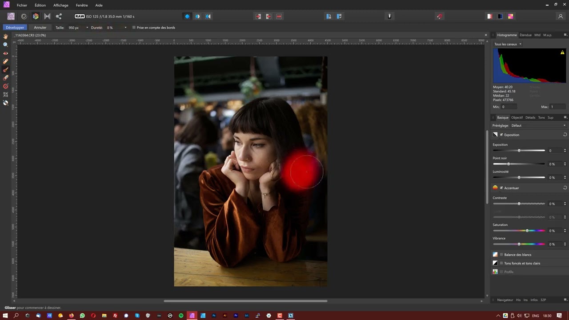Switch to the Objectif tab

click(517, 117)
